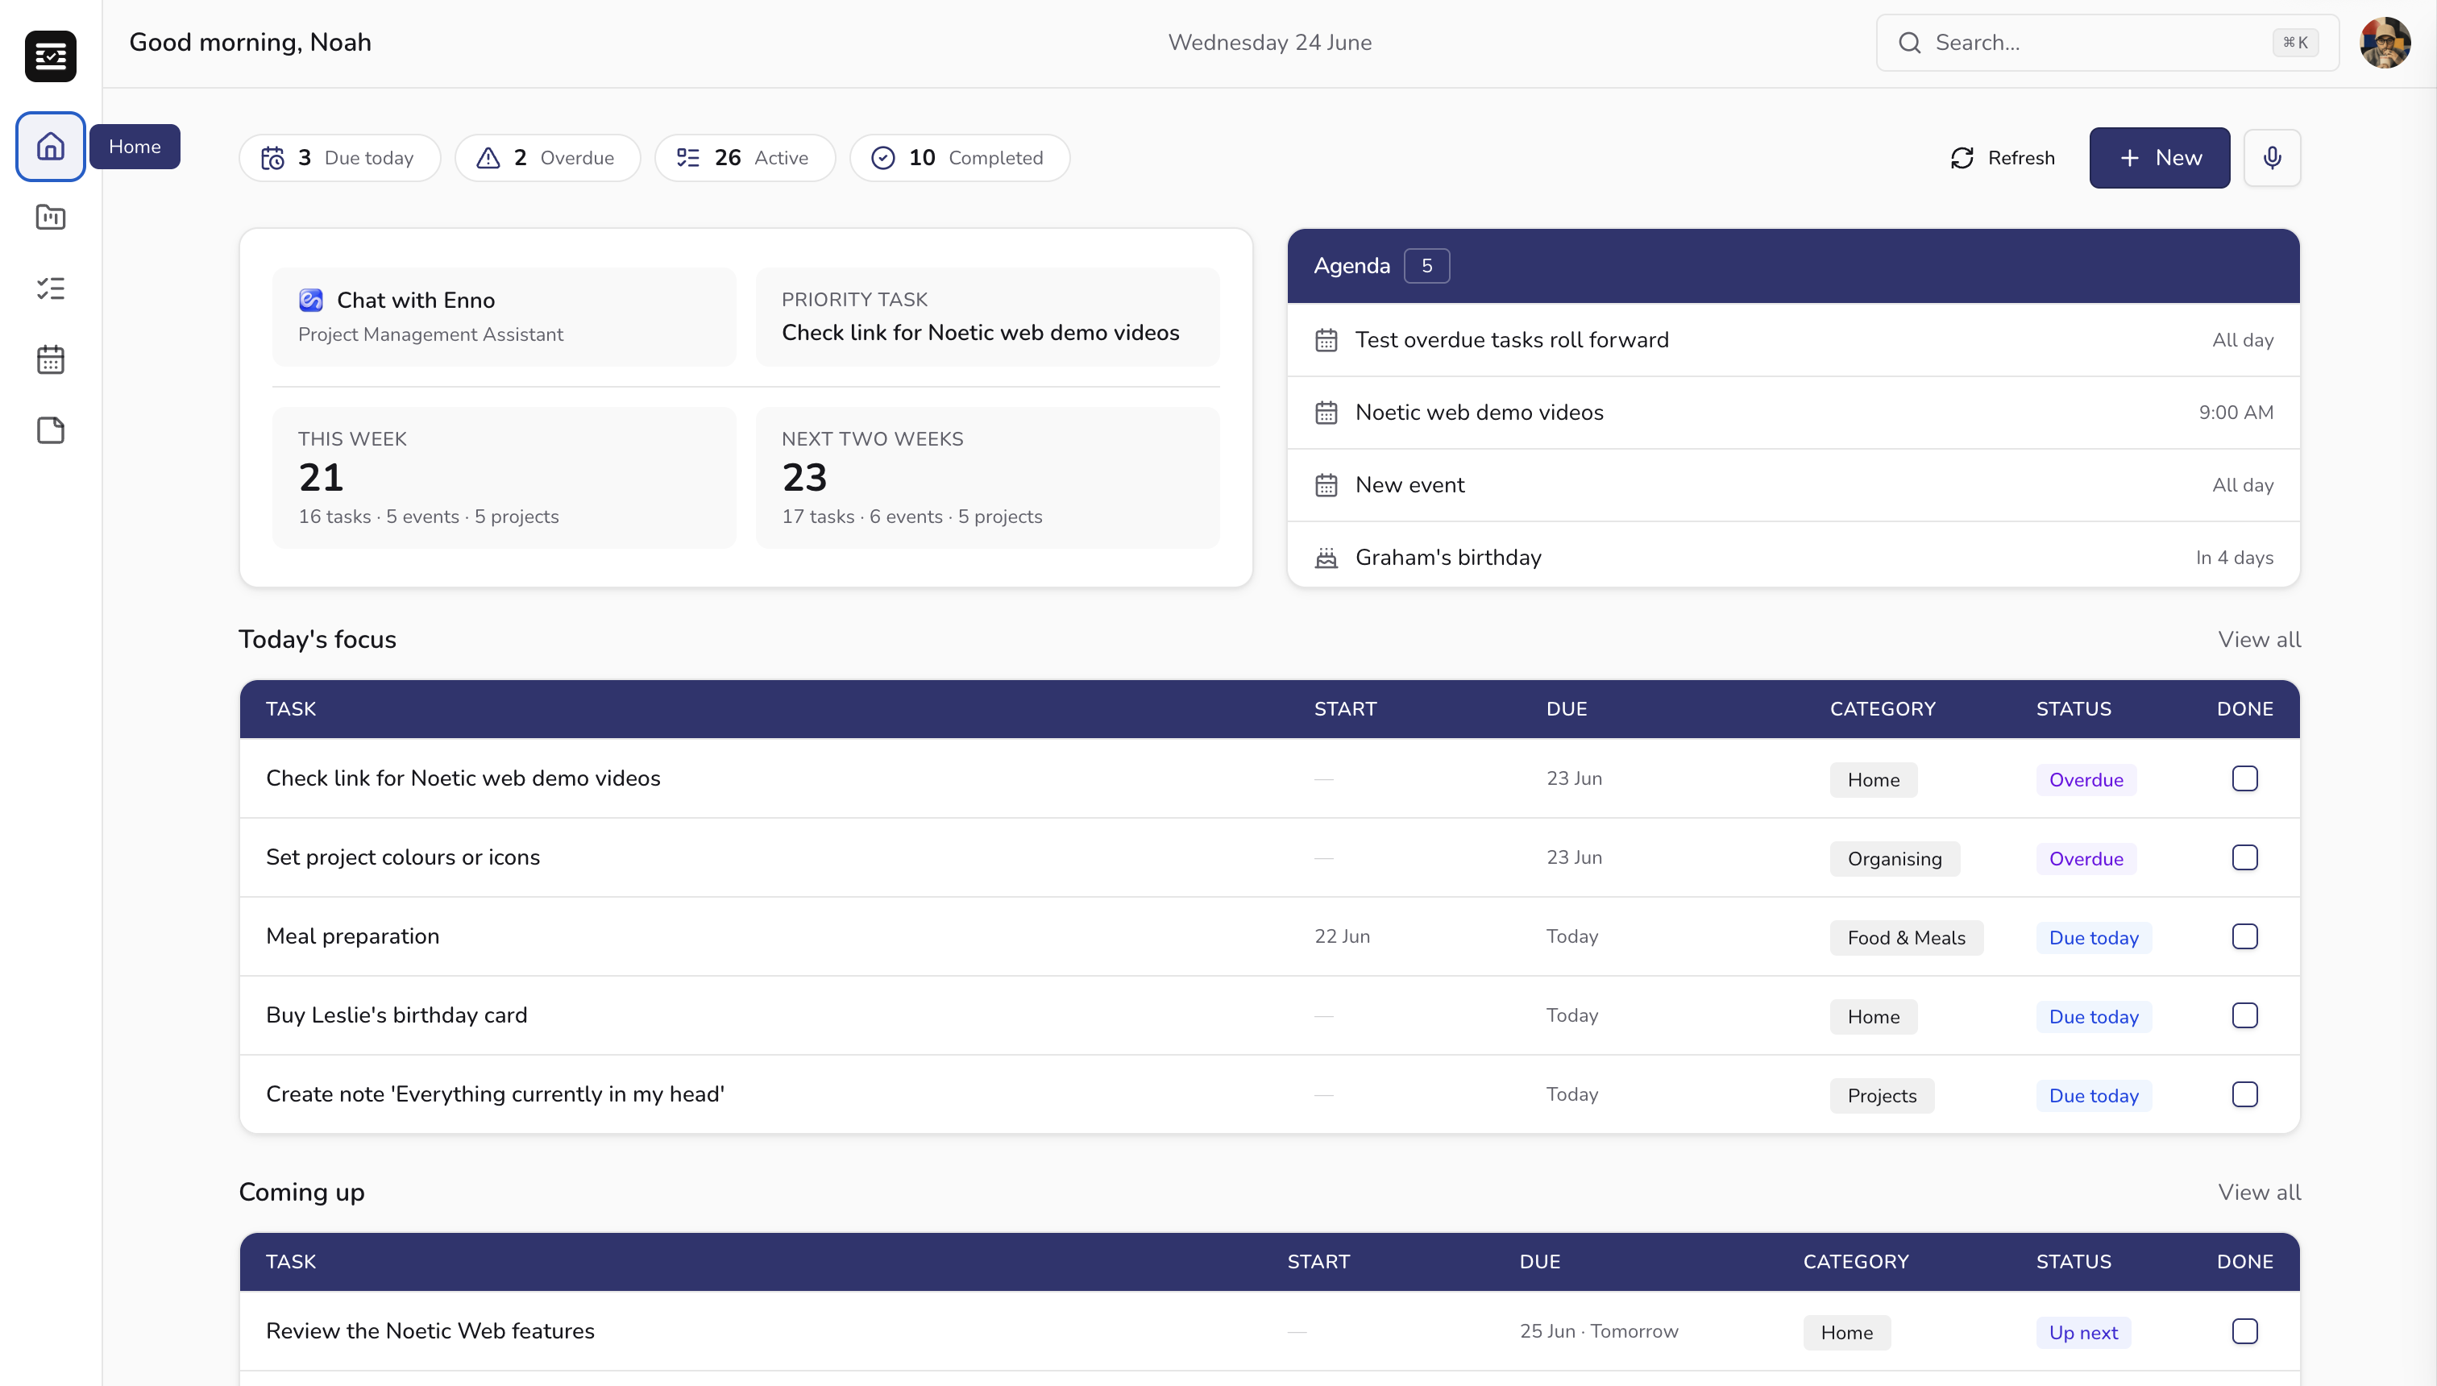2437x1386 pixels.
Task: Click Overdue status on Set project colours row
Action: pyautogui.click(x=2086, y=859)
